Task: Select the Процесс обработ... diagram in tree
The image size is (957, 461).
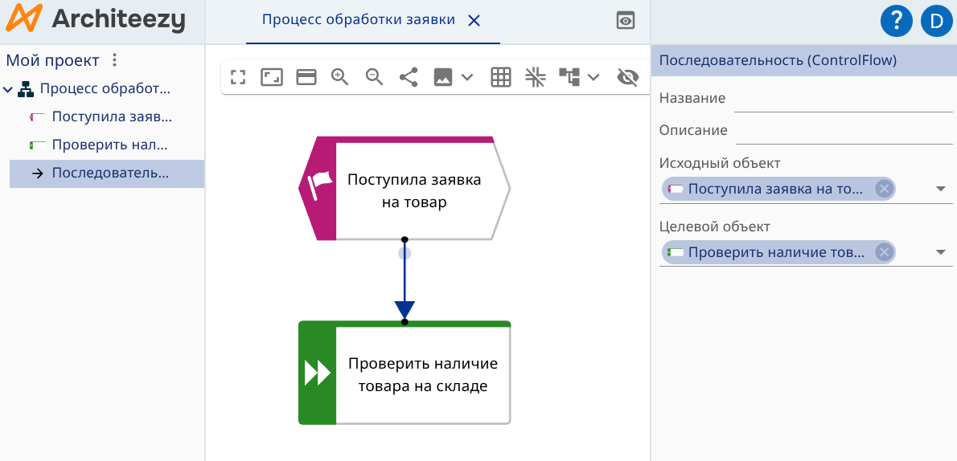Action: pyautogui.click(x=105, y=89)
